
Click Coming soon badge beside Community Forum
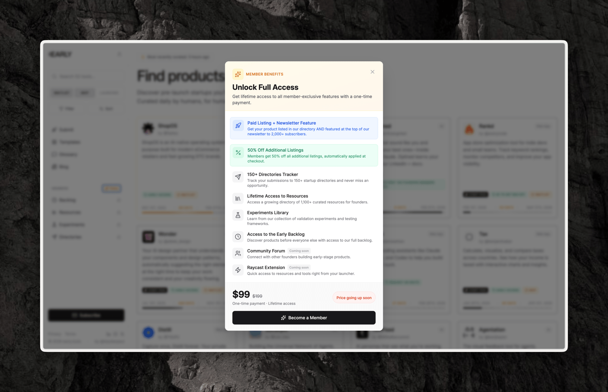point(299,251)
